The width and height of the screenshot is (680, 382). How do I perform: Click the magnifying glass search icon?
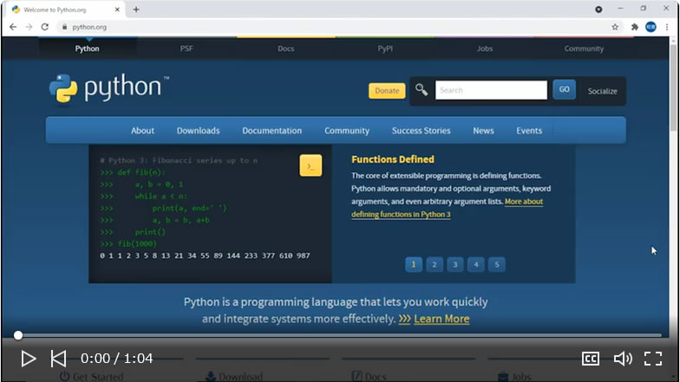point(422,90)
